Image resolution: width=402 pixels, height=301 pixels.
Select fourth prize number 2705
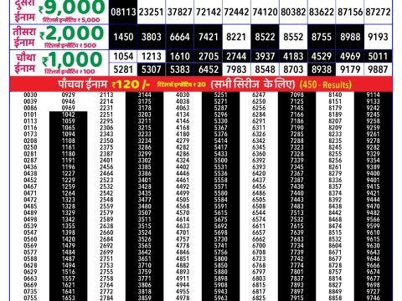pyautogui.click(x=209, y=57)
